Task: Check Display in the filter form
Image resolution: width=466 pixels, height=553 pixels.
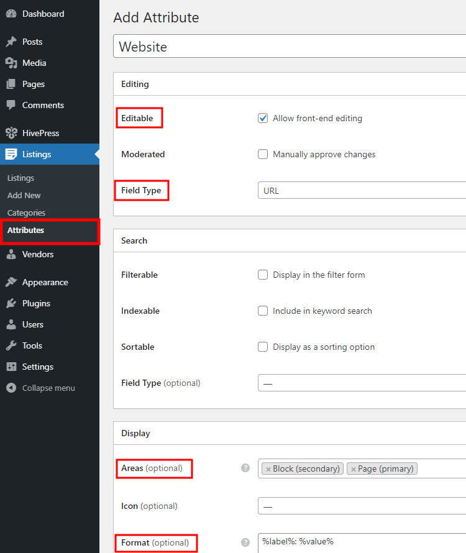Action: coord(263,275)
